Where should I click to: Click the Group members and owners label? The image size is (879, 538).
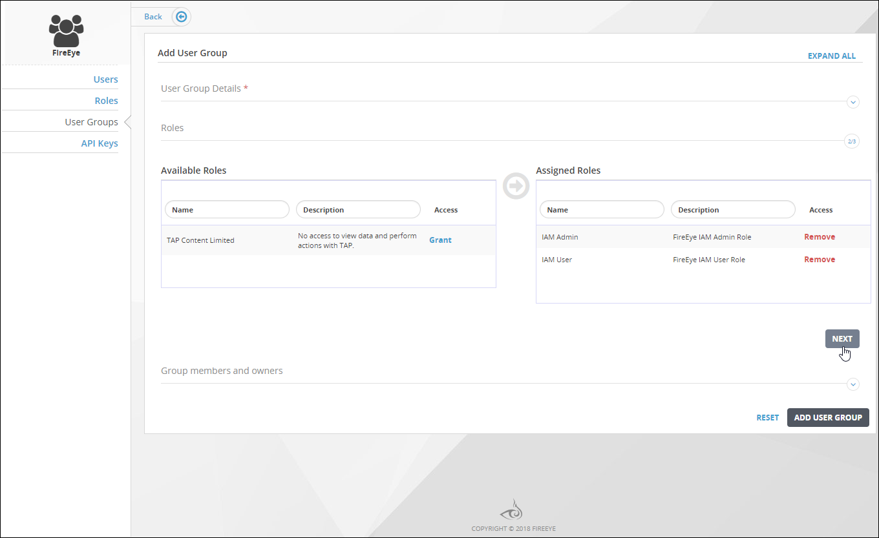coord(222,371)
